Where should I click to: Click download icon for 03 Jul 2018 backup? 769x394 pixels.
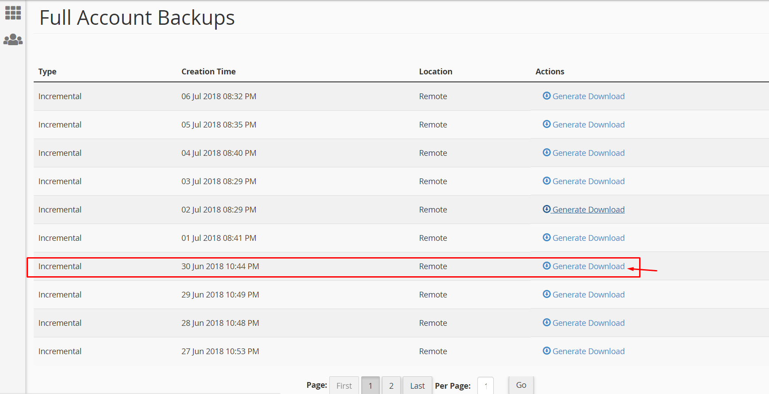coord(546,181)
